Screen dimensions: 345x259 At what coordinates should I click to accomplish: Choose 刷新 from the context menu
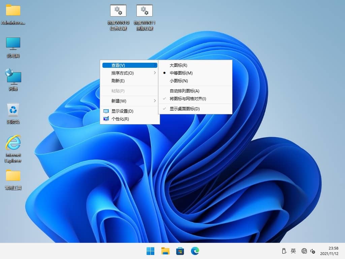pyautogui.click(x=117, y=81)
